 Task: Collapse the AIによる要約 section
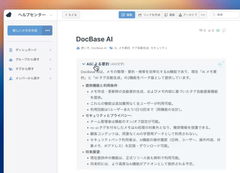pyautogui.click(x=84, y=64)
